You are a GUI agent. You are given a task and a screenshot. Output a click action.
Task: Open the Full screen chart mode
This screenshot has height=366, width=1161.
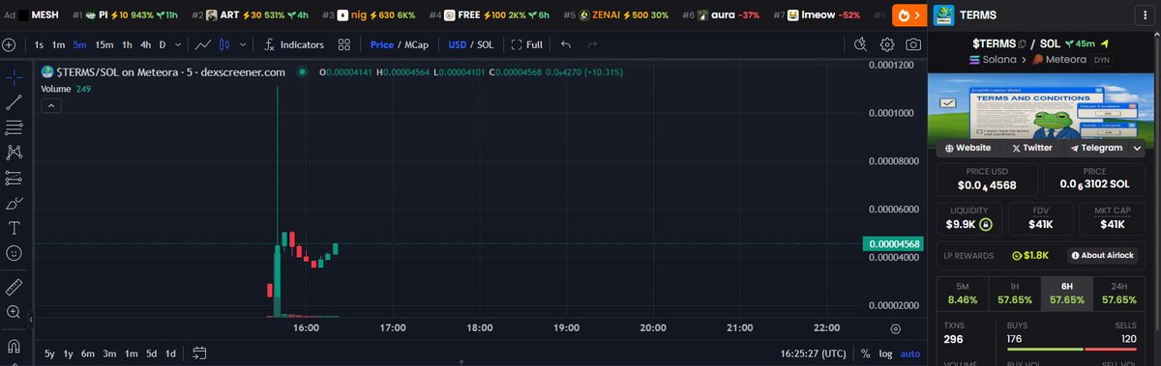(526, 44)
